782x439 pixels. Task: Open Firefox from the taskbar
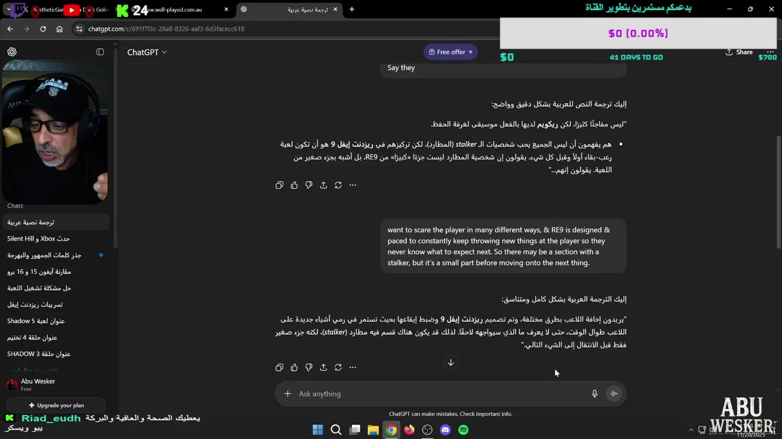click(409, 430)
